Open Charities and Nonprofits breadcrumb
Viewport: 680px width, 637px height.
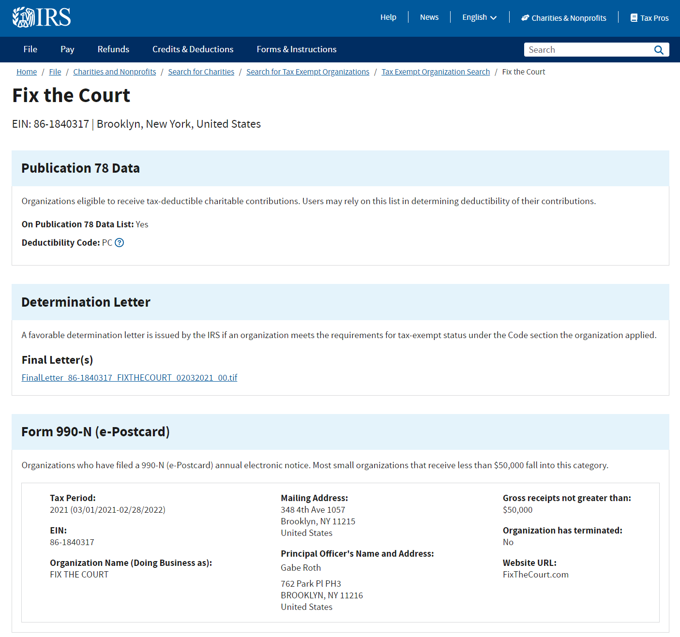[115, 72]
